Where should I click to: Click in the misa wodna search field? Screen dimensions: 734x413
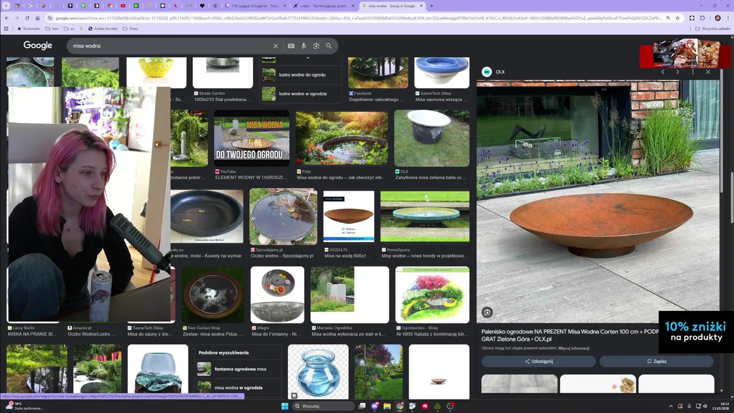click(x=169, y=46)
